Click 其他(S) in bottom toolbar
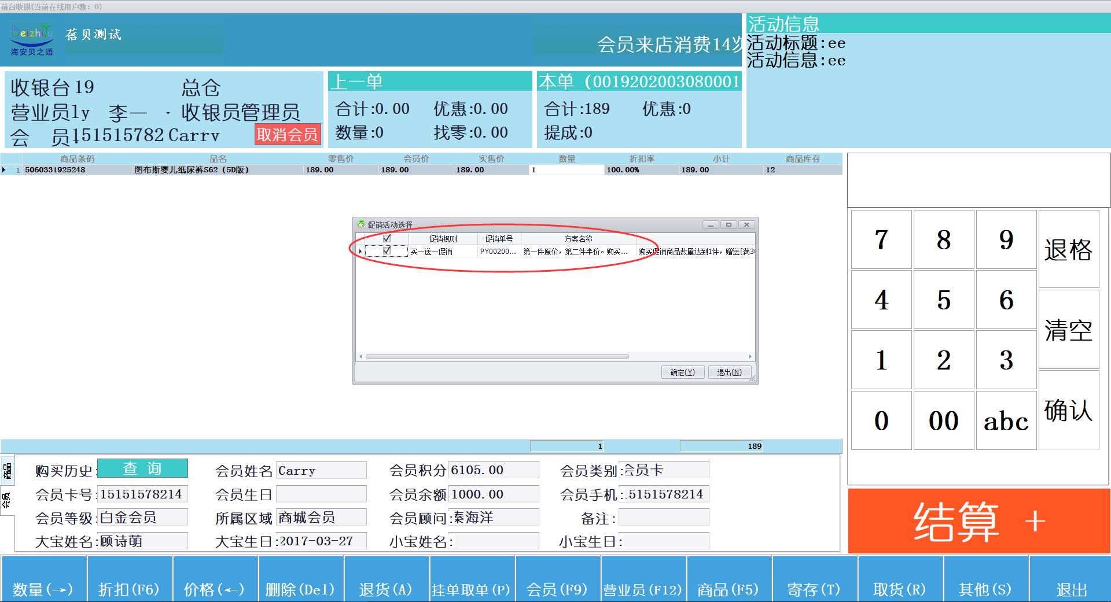 [x=985, y=579]
